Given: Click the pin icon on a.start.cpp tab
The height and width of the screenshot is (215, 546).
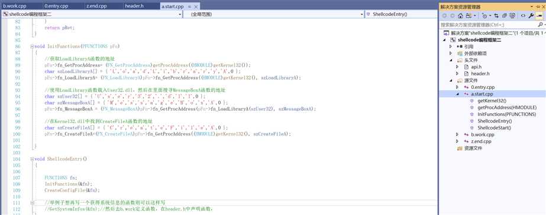Looking at the screenshot, I should [x=189, y=6].
